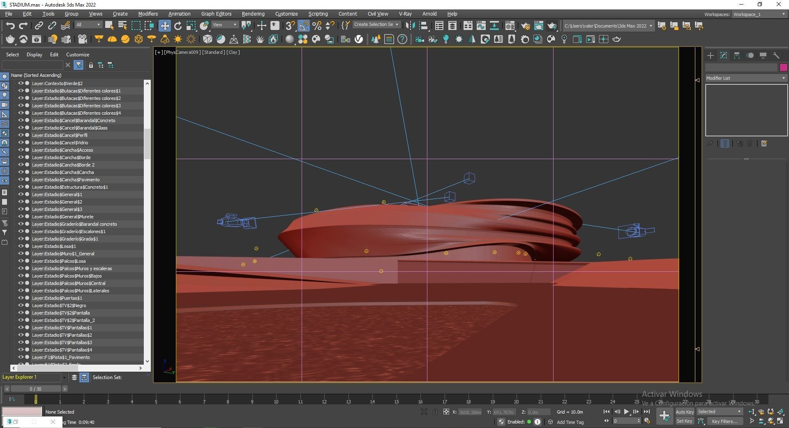
Task: Click the Undo arrow icon
Action: (10, 26)
